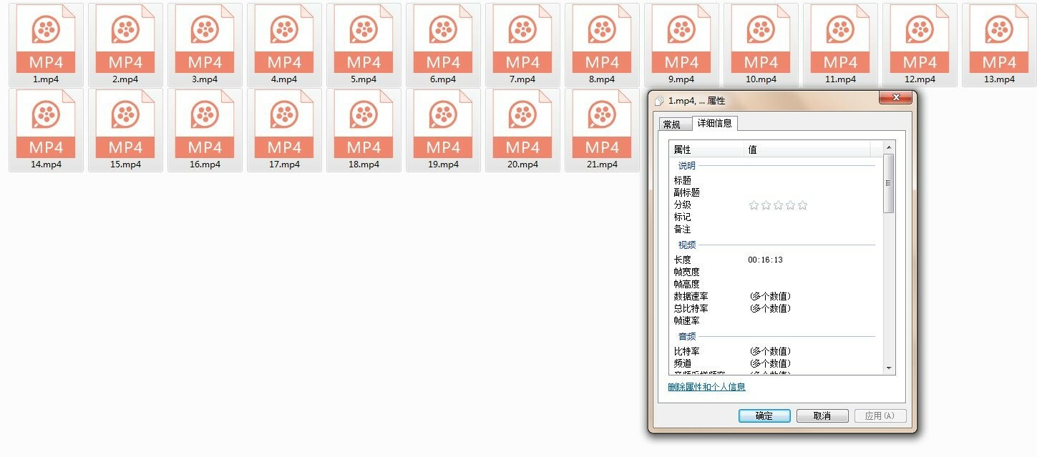Click the 取消 (Cancel) button
This screenshot has width=1037, height=457.
[822, 416]
